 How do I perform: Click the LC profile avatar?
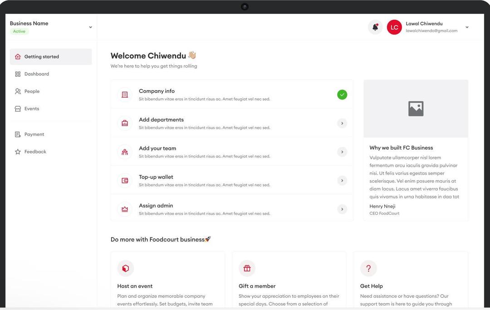pyautogui.click(x=394, y=27)
